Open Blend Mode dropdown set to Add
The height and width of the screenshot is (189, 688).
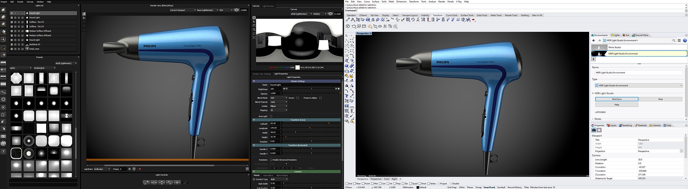(278, 98)
